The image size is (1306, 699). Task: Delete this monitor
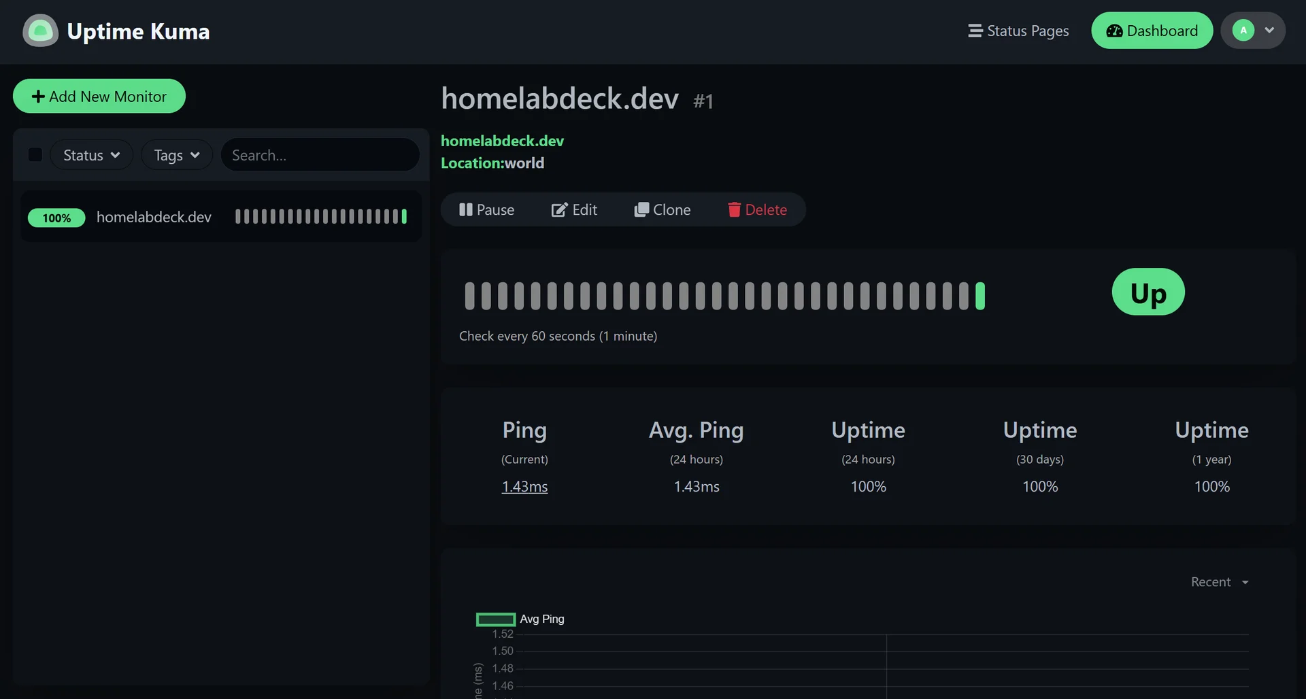click(757, 209)
